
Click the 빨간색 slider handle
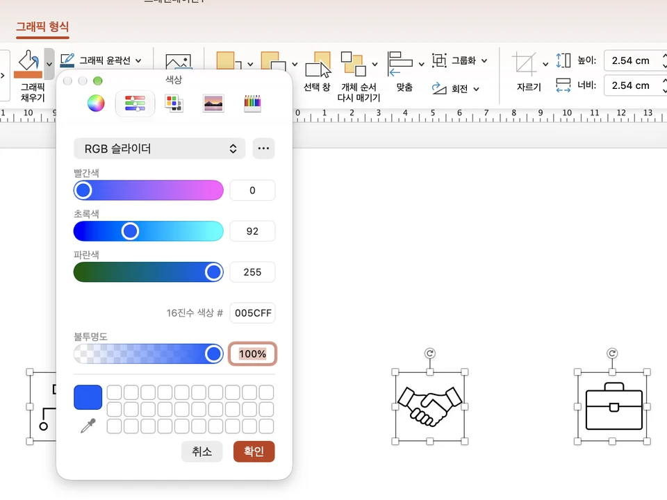83,190
